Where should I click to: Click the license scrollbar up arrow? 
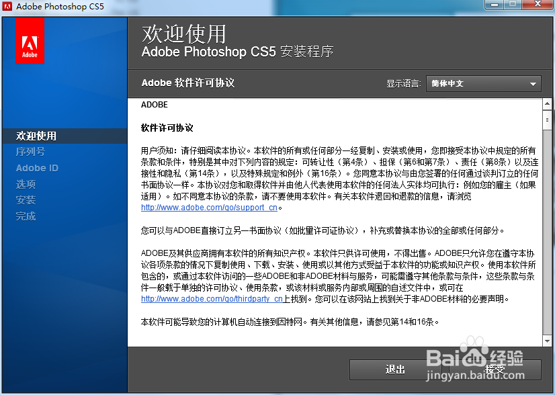[547, 104]
